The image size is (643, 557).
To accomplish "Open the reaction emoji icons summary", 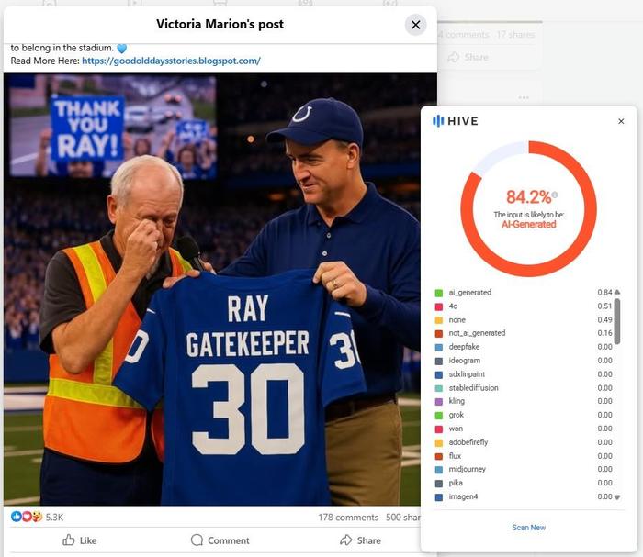I will pos(27,517).
